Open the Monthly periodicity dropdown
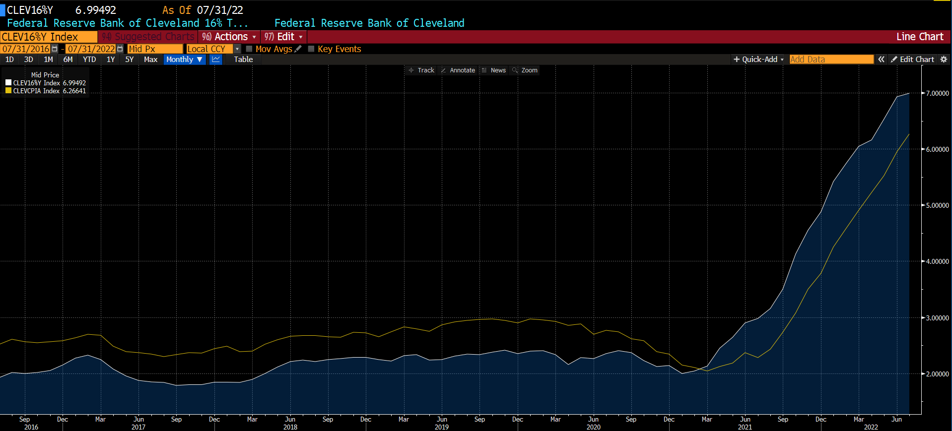Screen dimensions: 952x431 [185, 60]
